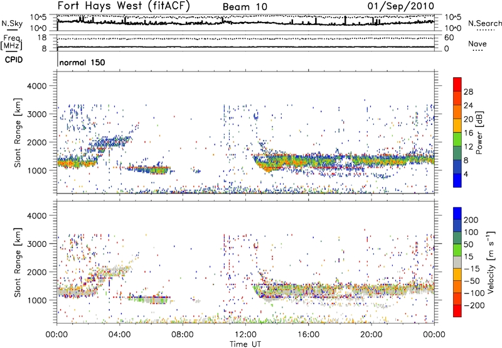This screenshot has width=502, height=348.
Task: Click the '60' Nave axis tick
Action: click(449, 38)
